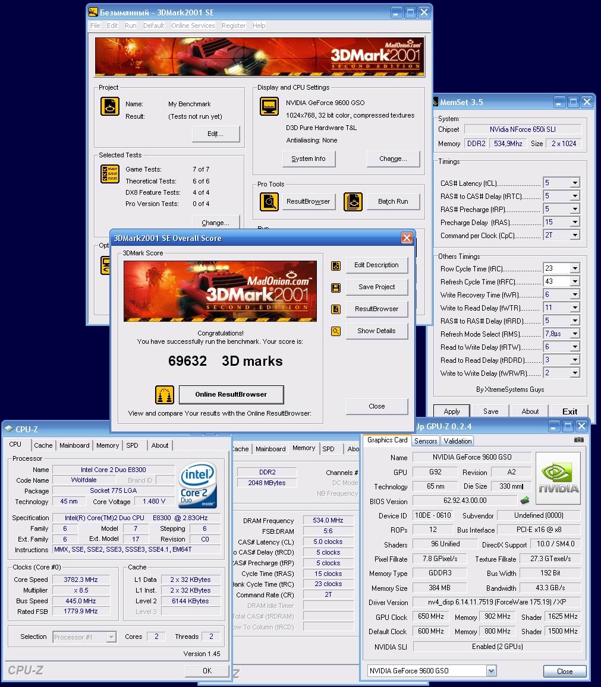The width and height of the screenshot is (601, 687).
Task: Click the Edit... button under Project
Action: pos(215,134)
